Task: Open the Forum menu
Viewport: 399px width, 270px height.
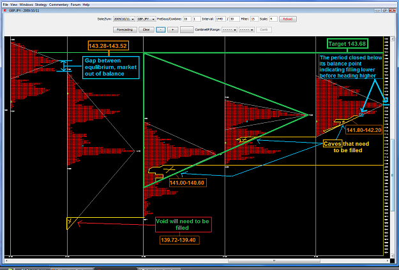Action: pyautogui.click(x=75, y=4)
